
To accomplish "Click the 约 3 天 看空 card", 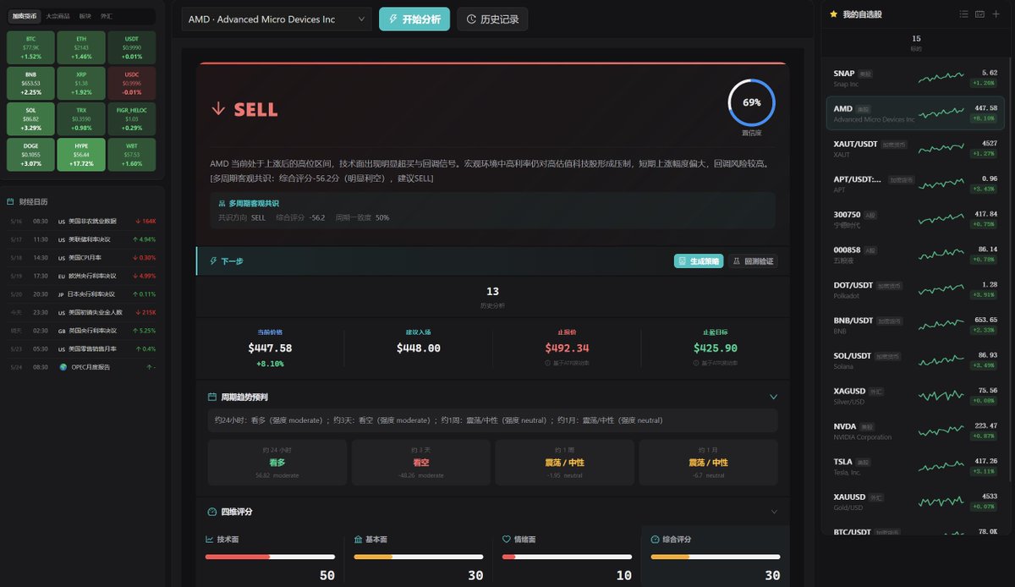I will [421, 462].
